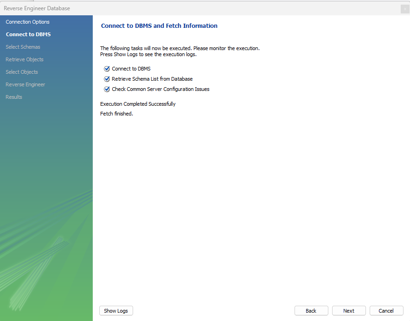410x321 pixels.
Task: Click the Check Common Server Configuration Issues label
Action: [x=160, y=89]
